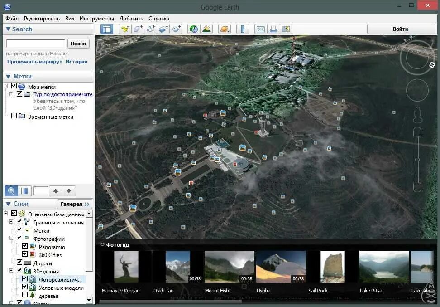Open the Инструменты menu
440x307 pixels.
(97, 19)
